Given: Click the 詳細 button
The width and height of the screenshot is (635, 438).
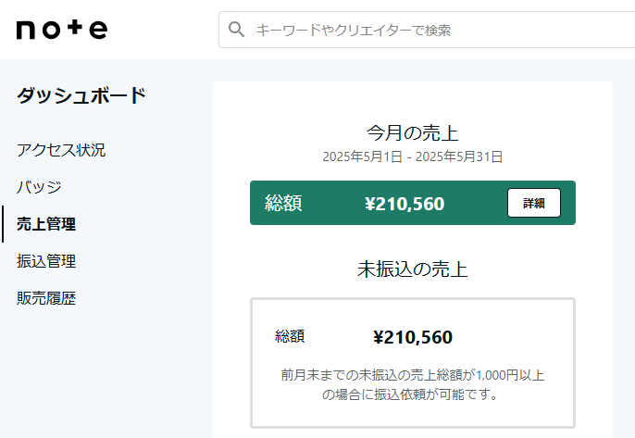Looking at the screenshot, I should [534, 203].
